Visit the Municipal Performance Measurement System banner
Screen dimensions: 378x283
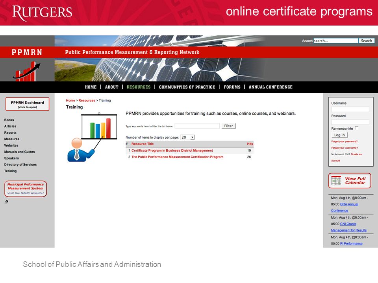click(x=26, y=189)
